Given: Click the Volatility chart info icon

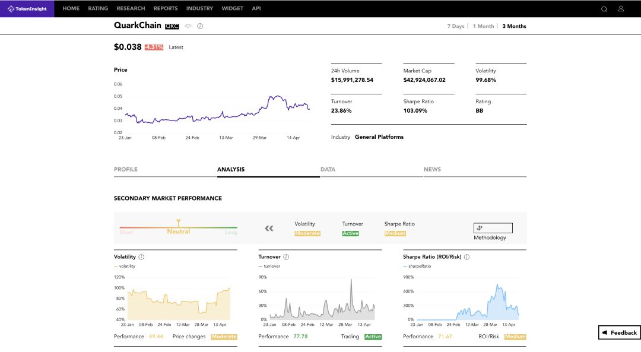Looking at the screenshot, I should coord(141,257).
